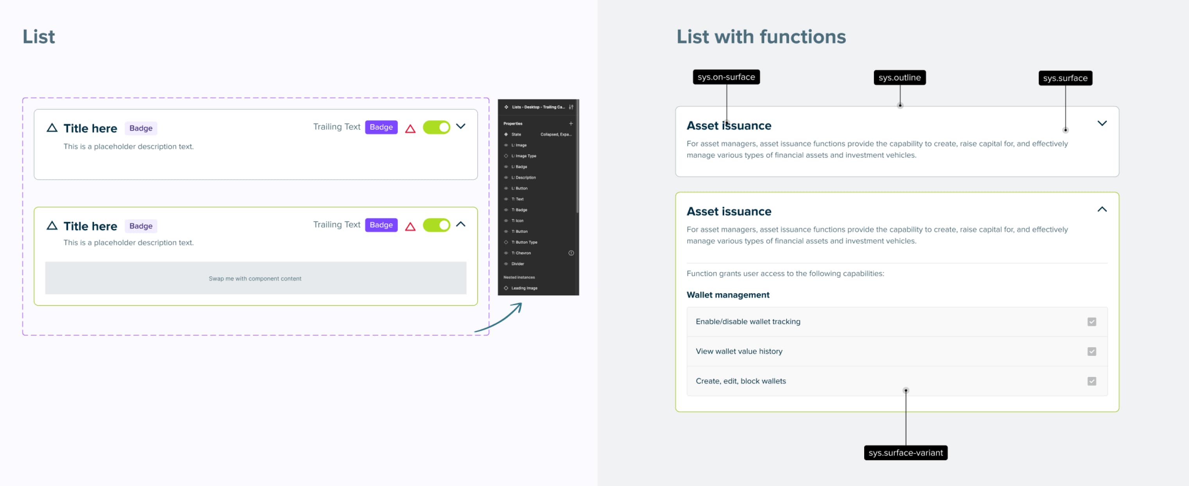The image size is (1189, 486).
Task: Click the light Badge next to the collapsed card title
Action: pos(141,128)
